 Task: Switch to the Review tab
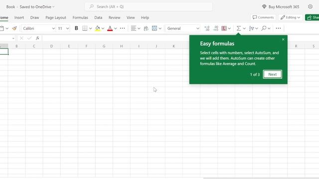click(x=114, y=18)
